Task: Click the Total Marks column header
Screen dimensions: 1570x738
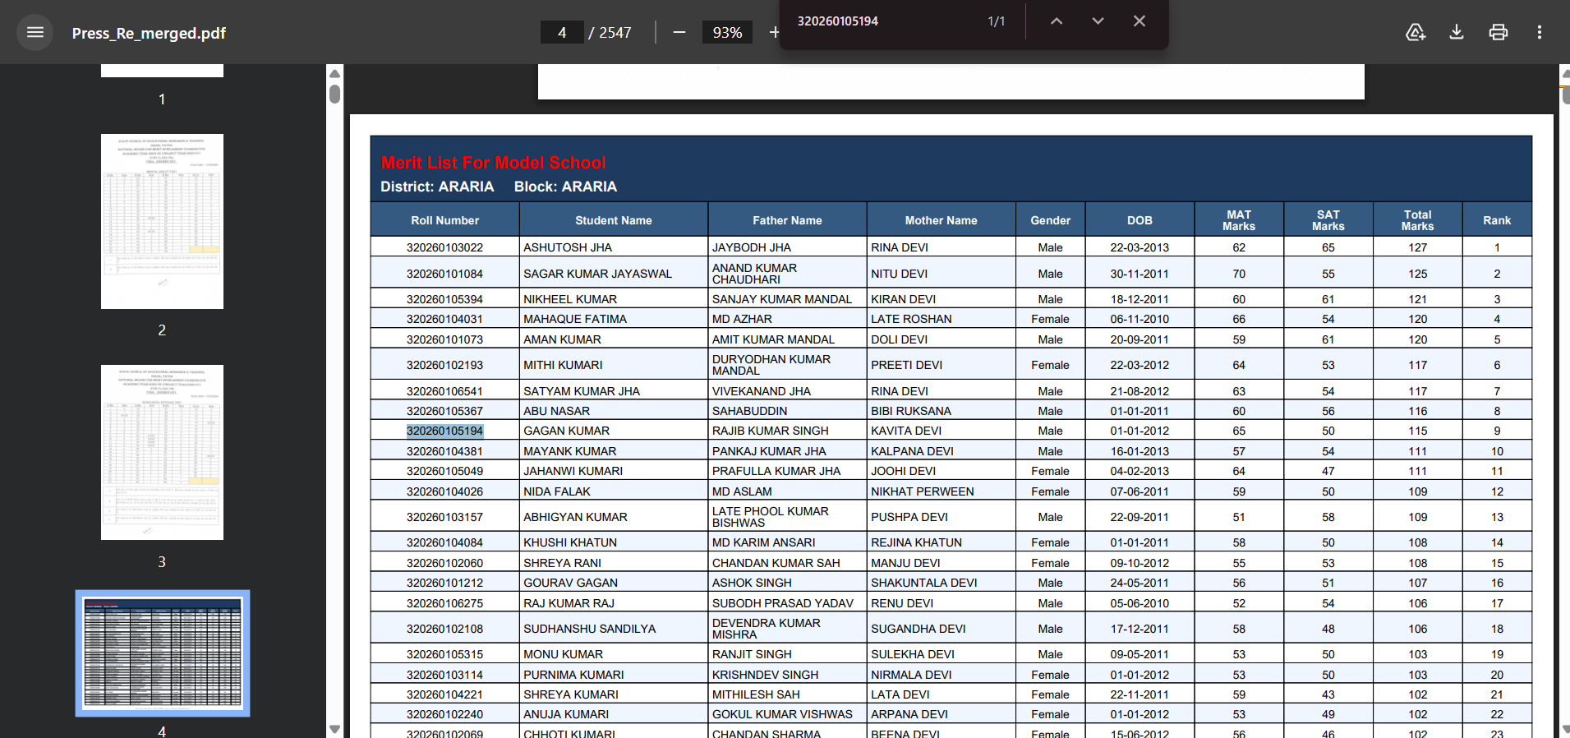Action: (1417, 220)
